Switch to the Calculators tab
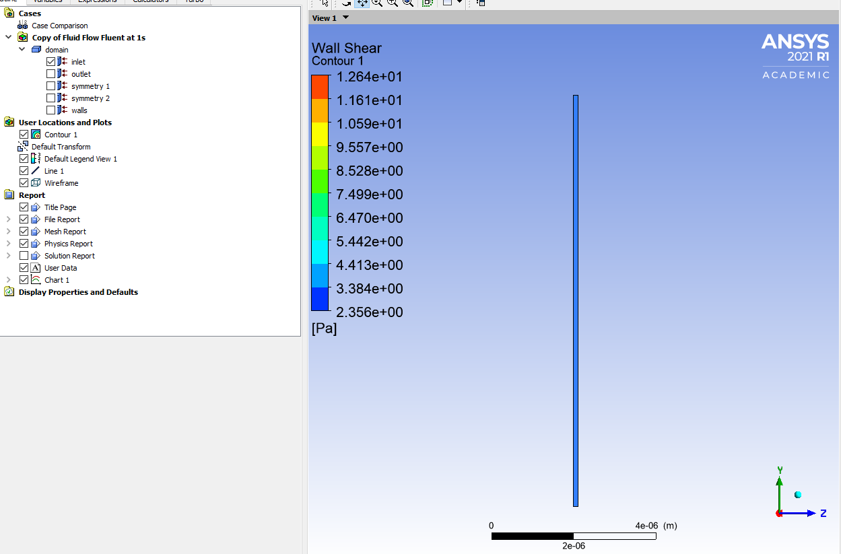The height and width of the screenshot is (554, 841). pyautogui.click(x=151, y=1)
